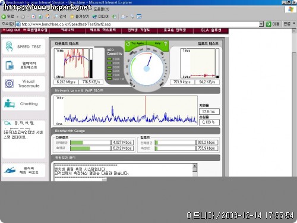Open the high-speed internet (초고속 인터넷) menu tab
This screenshot has width=297, height=223.
175,30
